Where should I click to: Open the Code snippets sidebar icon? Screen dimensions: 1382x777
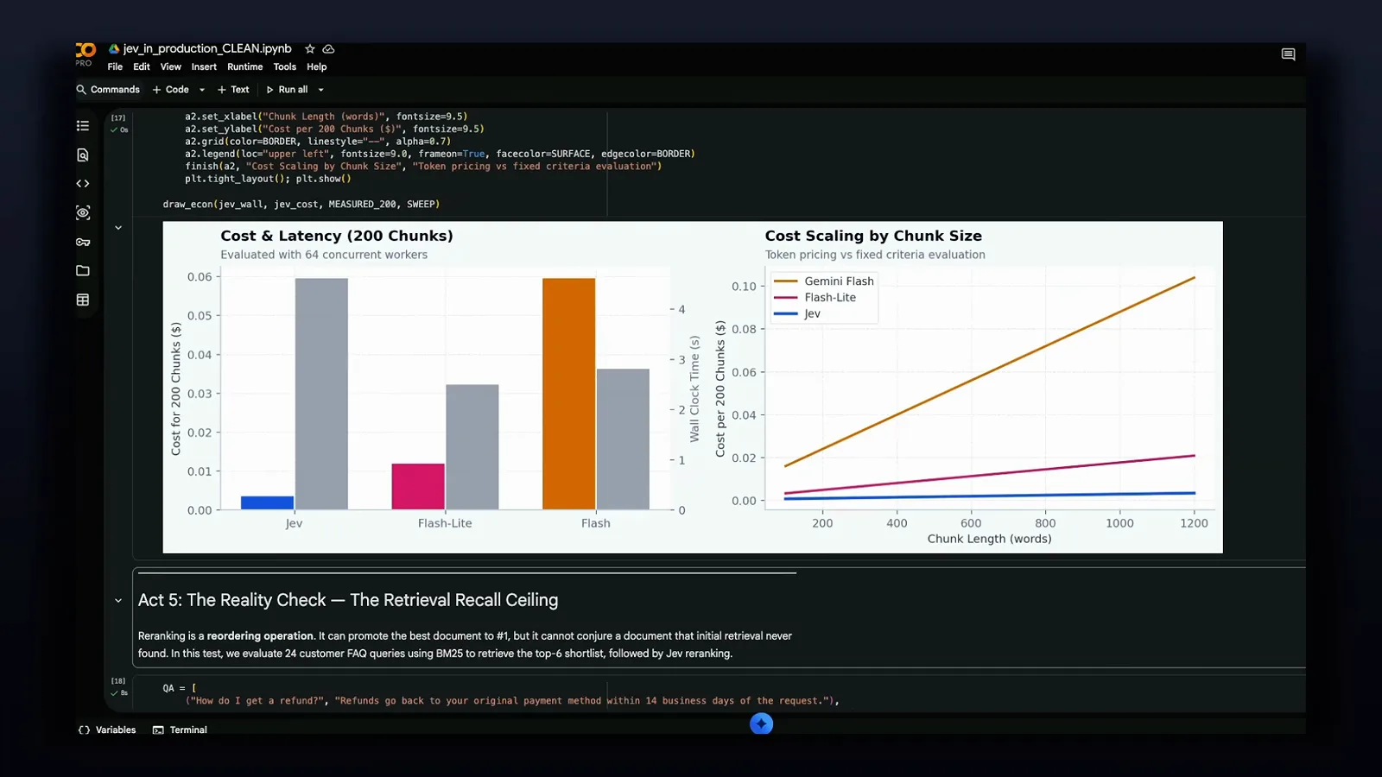tap(83, 184)
